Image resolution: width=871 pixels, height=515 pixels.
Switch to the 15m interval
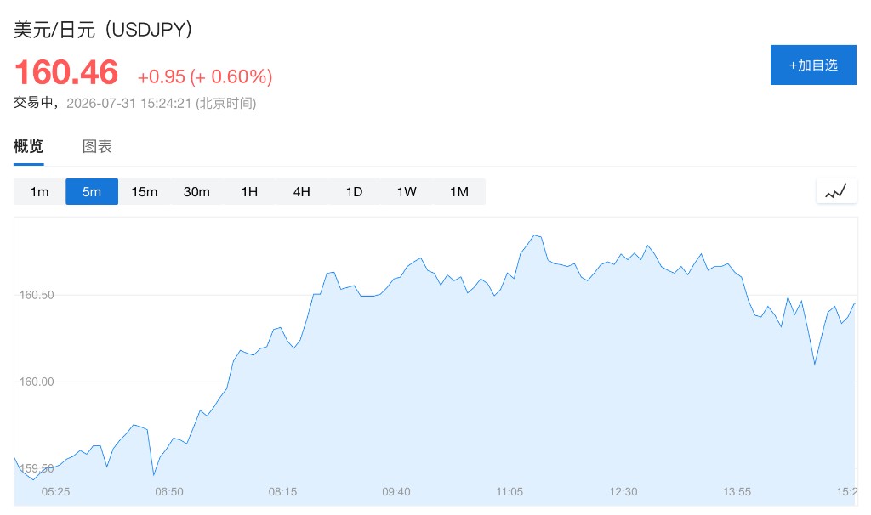tap(145, 191)
